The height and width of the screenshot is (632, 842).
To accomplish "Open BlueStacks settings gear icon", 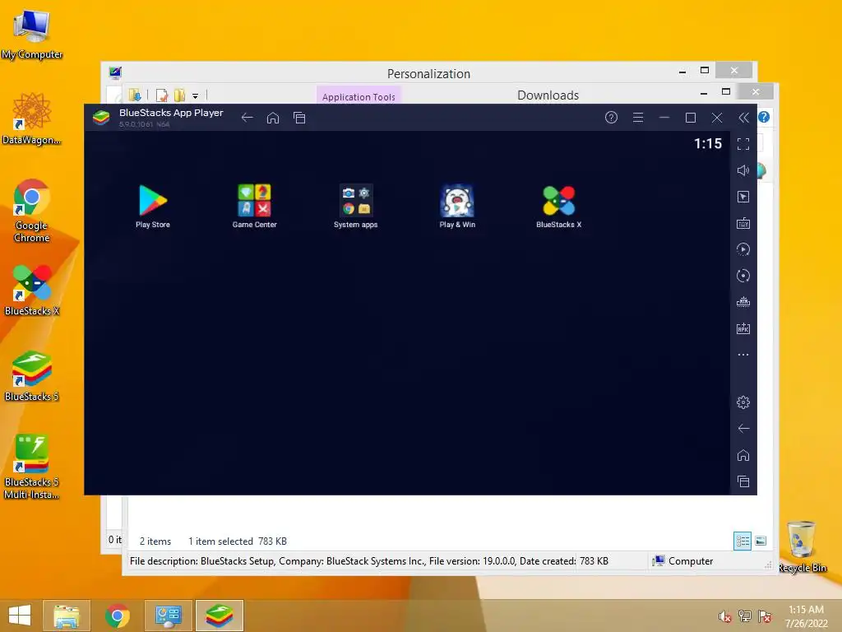I will coord(743,402).
